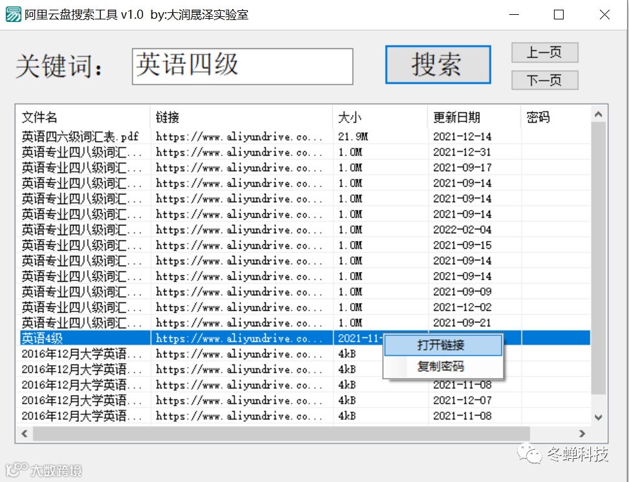The image size is (629, 482).
Task: Click the date 2022-02-04
Action: coord(462,229)
